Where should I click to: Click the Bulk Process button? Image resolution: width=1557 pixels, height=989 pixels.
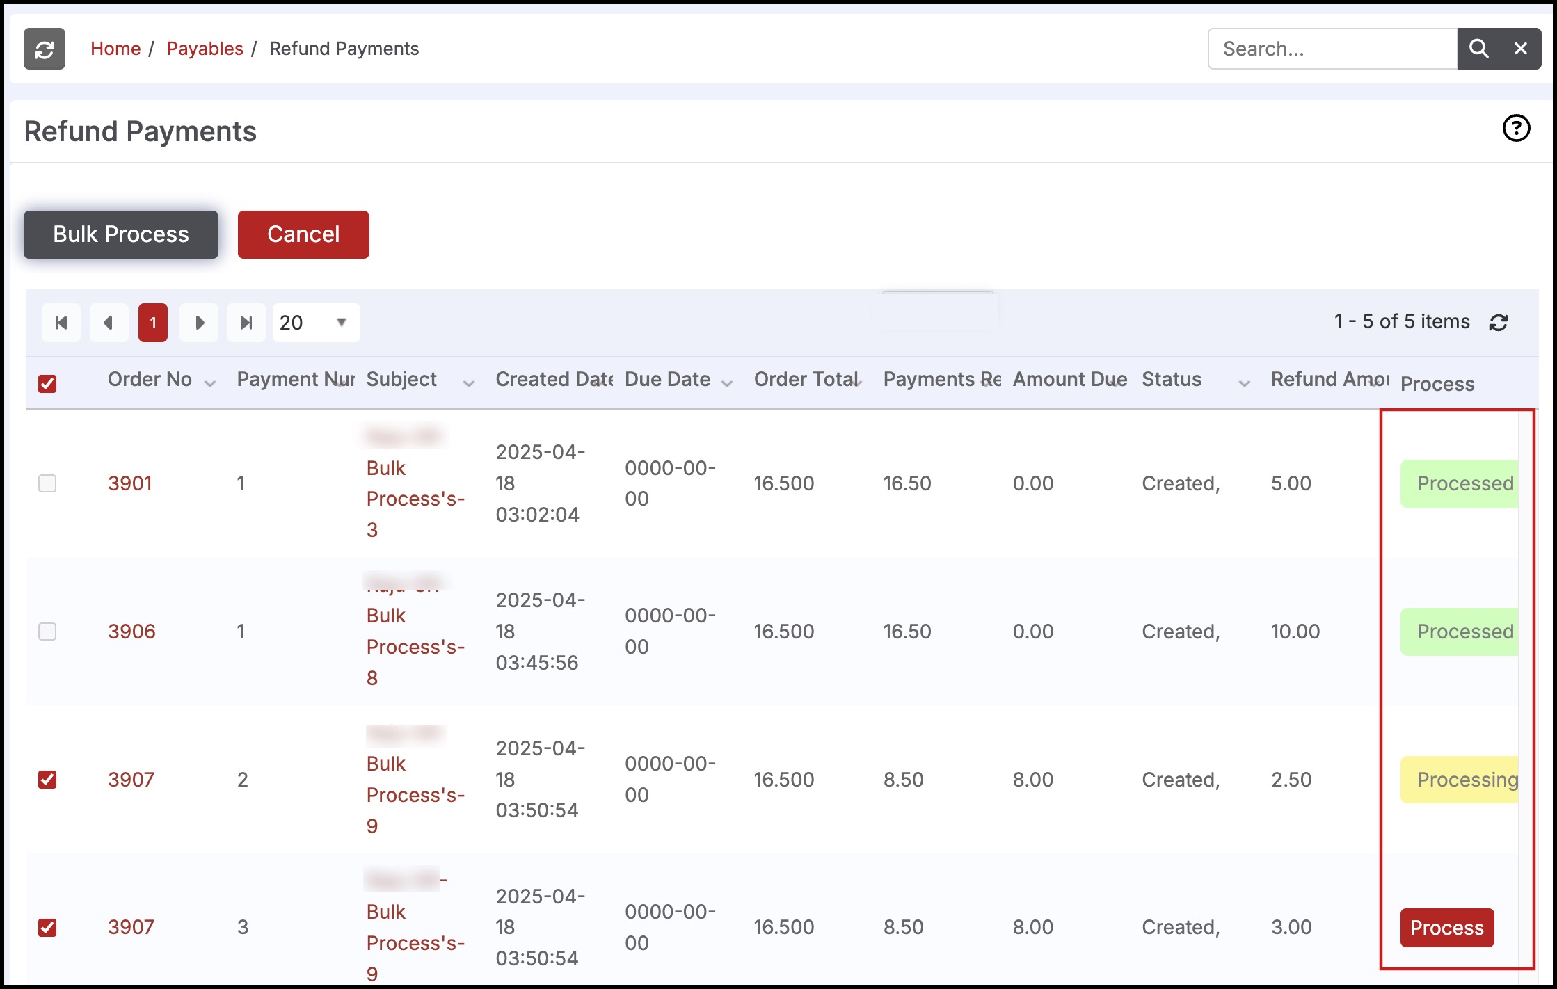click(x=121, y=234)
